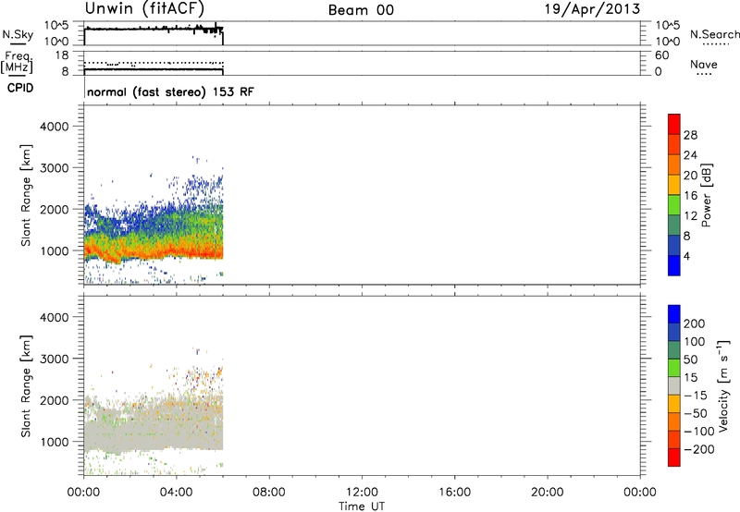Image resolution: width=740 pixels, height=512 pixels.
Task: Click the '200' velocity colorbar value
Action: [695, 323]
